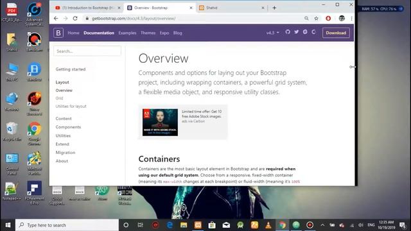Viewport: 411px width, 231px height.
Task: Open a new Chrome tab with plus
Action: 274,8
